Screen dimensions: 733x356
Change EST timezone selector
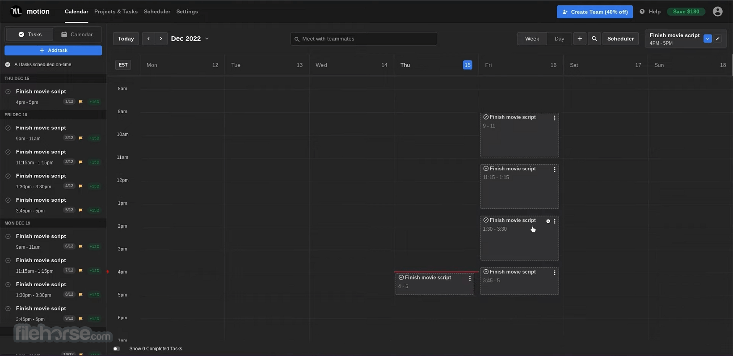pyautogui.click(x=123, y=65)
